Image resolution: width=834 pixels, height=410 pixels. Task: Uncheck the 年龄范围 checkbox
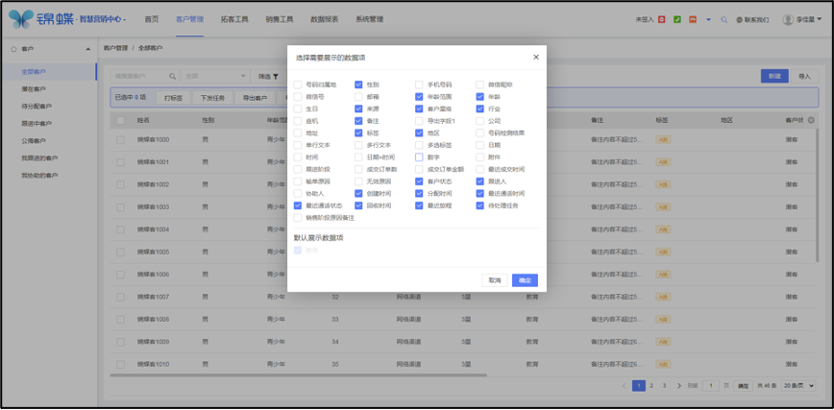[x=419, y=97]
